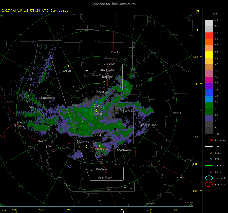Click the asterisk marker above Limestone
The width and height of the screenshot is (228, 213).
tap(48, 95)
